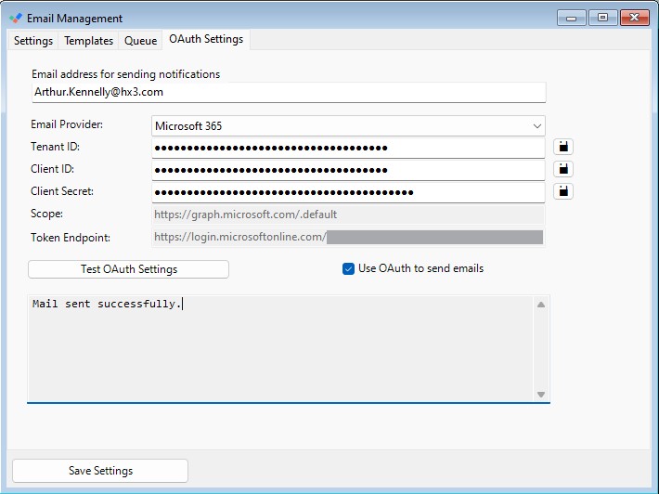The height and width of the screenshot is (494, 659).
Task: Go to the Queue tab
Action: click(x=140, y=41)
